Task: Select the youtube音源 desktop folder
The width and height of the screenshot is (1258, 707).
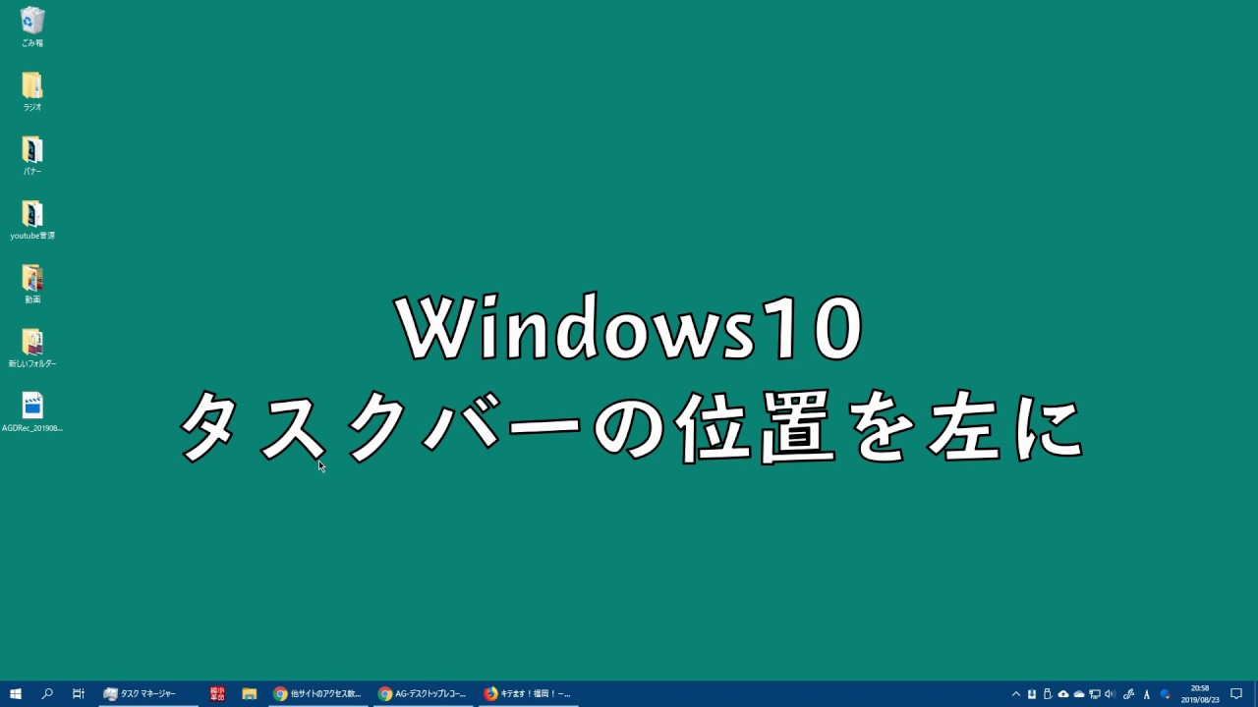Action: tap(32, 220)
